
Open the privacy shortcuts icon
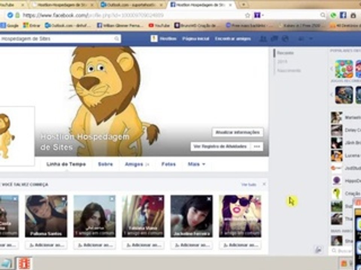click(301, 39)
